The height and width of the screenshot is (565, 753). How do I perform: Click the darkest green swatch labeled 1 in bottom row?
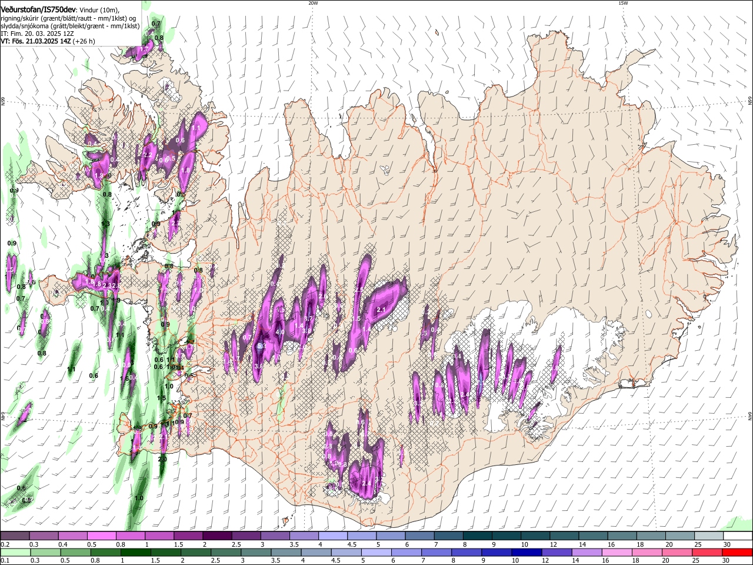tap(136, 552)
